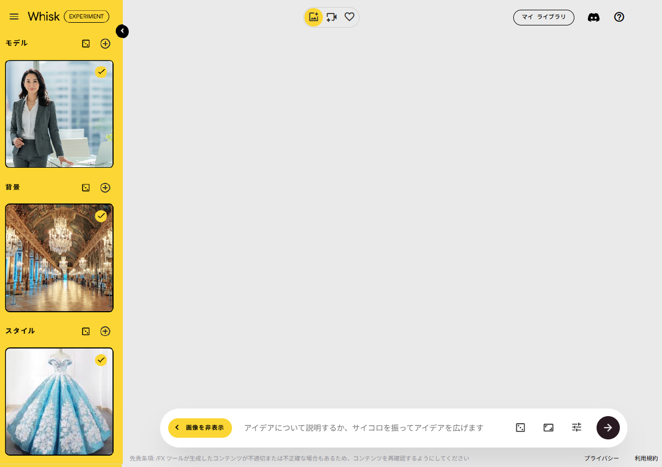This screenshot has width=662, height=467.
Task: Deselect the businesswoman model image checkmark
Action: click(101, 72)
